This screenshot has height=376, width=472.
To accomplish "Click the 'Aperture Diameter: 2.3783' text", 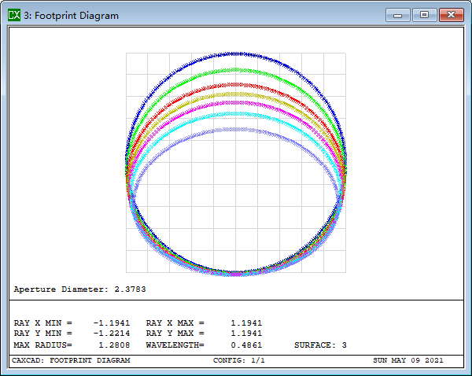I will coord(79,289).
